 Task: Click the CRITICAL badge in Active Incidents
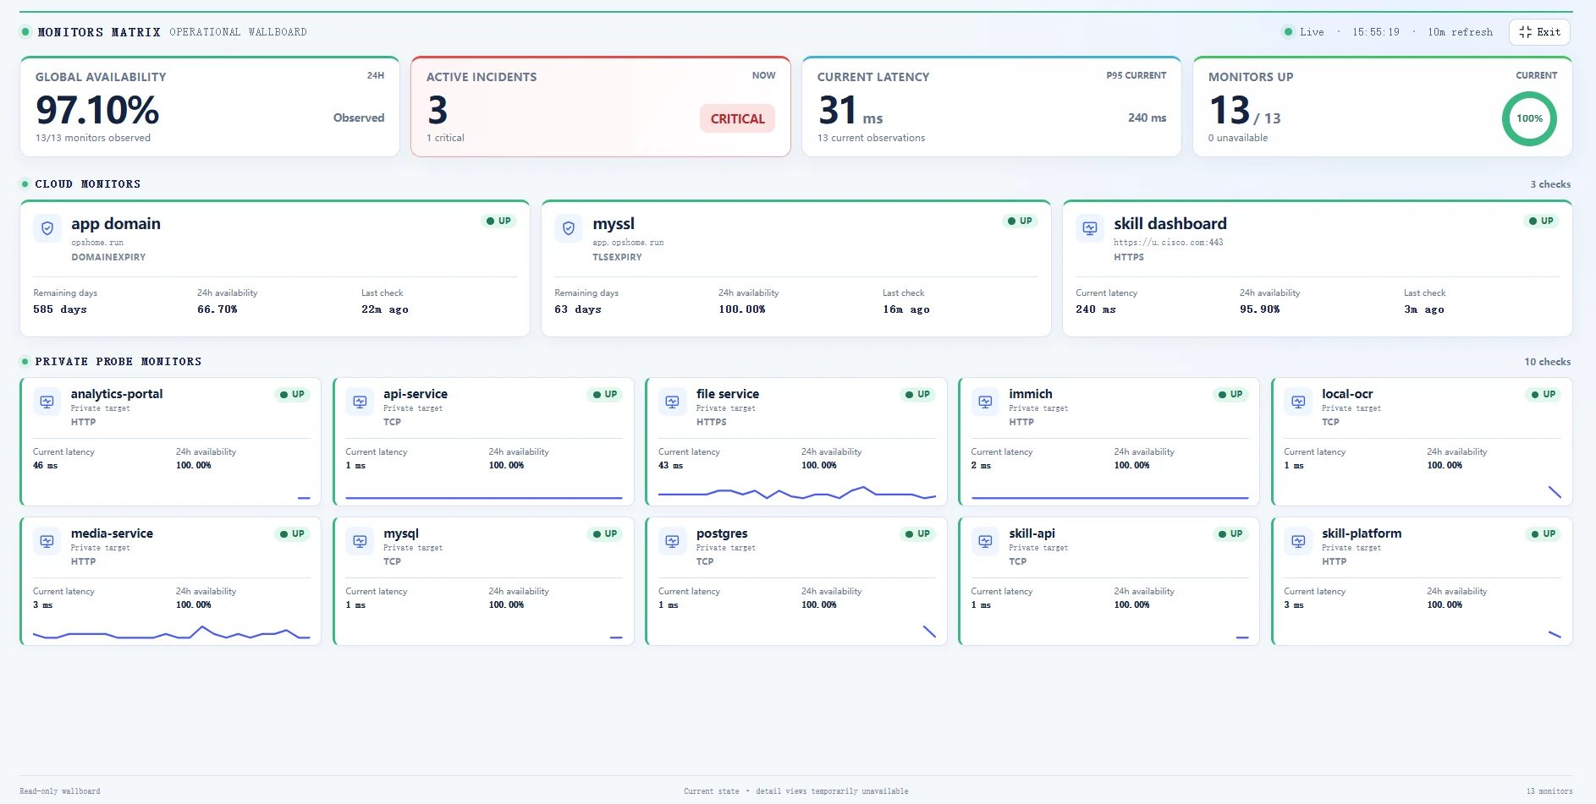[x=737, y=119]
